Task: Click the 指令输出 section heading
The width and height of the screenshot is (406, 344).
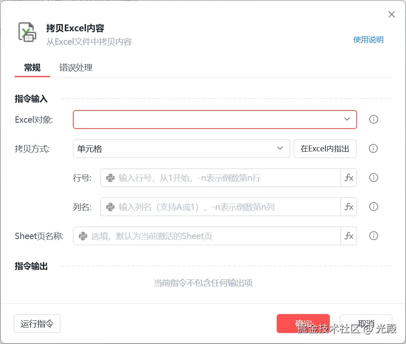Action: 31,266
